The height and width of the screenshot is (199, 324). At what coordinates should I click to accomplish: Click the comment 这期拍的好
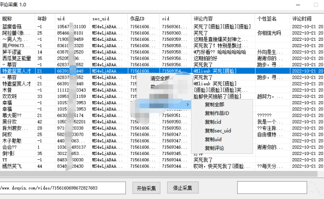(x=205, y=58)
